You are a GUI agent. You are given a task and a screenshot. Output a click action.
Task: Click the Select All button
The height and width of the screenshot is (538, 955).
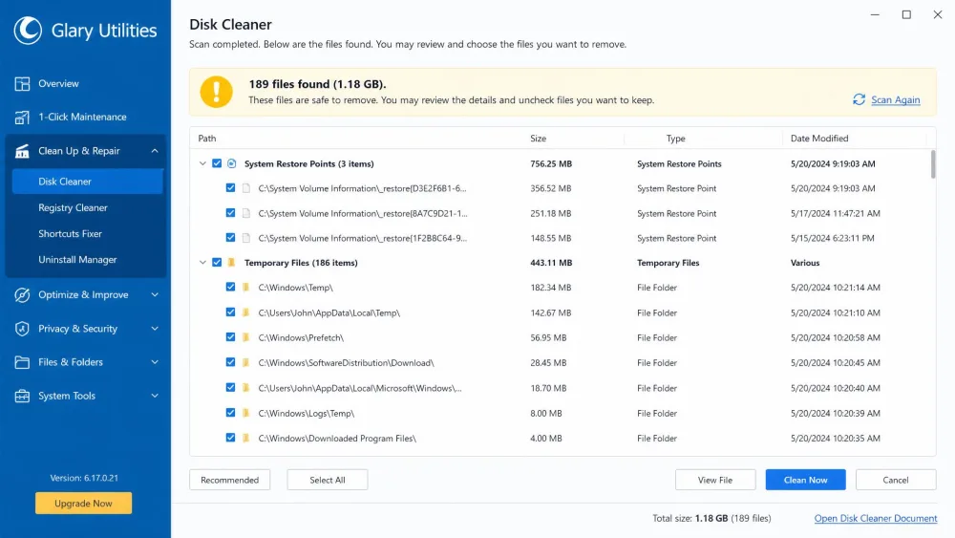[327, 480]
